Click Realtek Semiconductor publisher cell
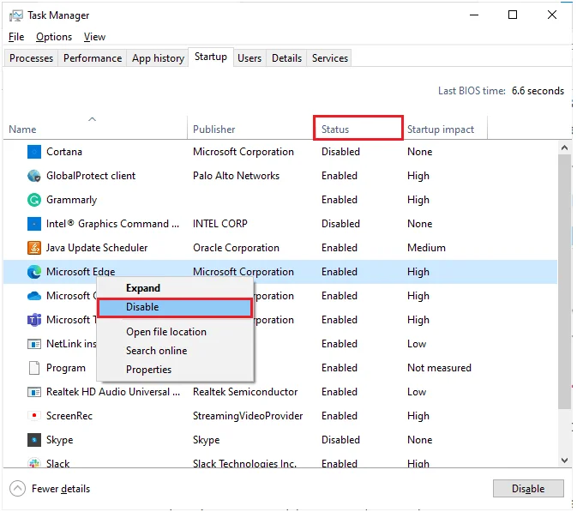Image resolution: width=577 pixels, height=512 pixels. point(245,392)
